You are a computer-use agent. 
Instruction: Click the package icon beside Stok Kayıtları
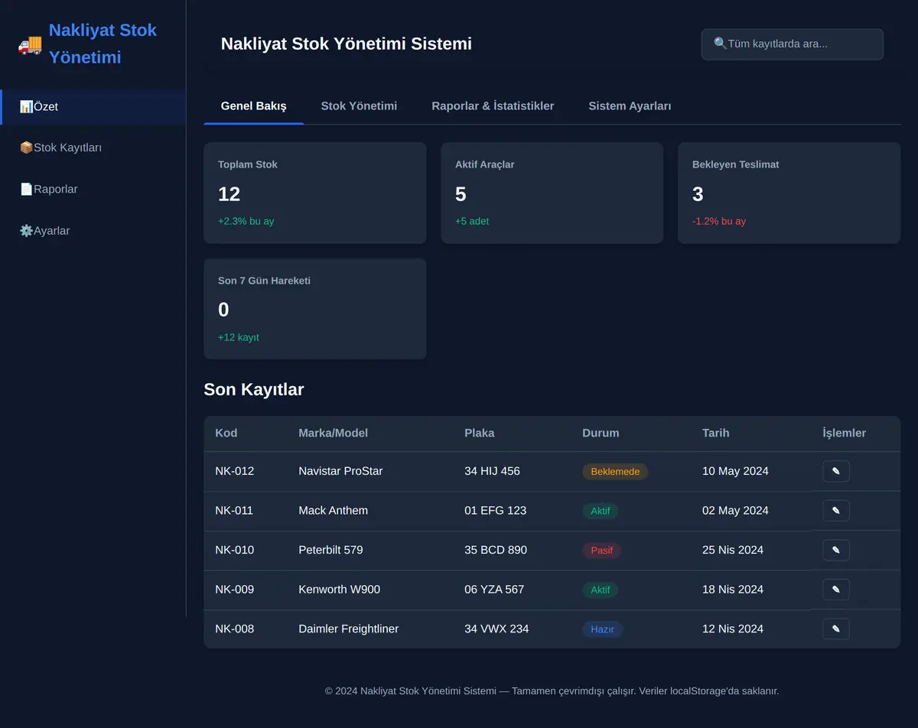click(26, 148)
